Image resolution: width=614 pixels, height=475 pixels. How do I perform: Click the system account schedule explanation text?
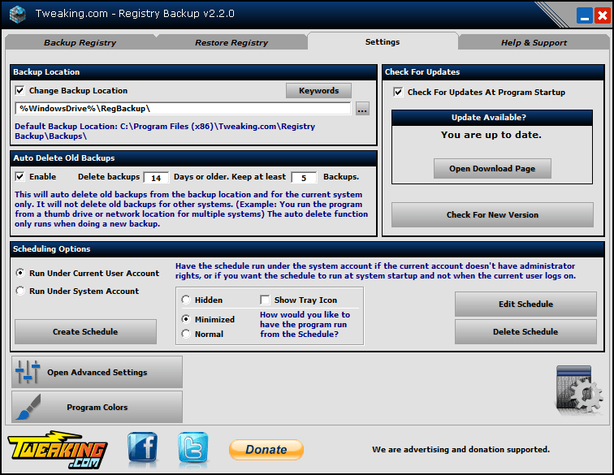click(375, 270)
